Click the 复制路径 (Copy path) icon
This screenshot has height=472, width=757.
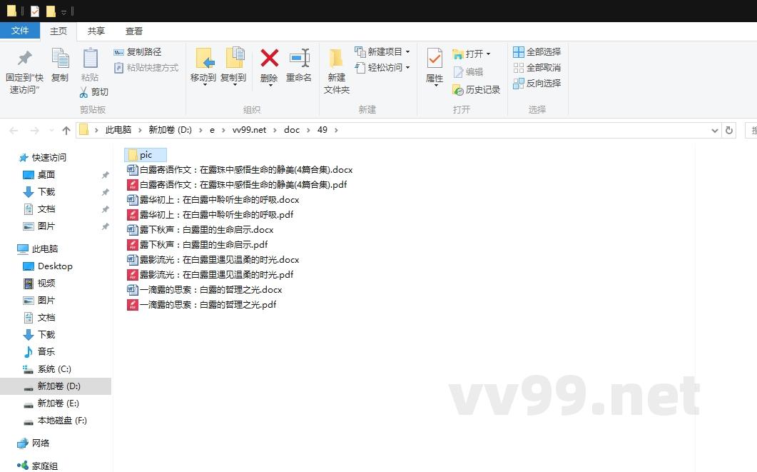click(x=118, y=53)
